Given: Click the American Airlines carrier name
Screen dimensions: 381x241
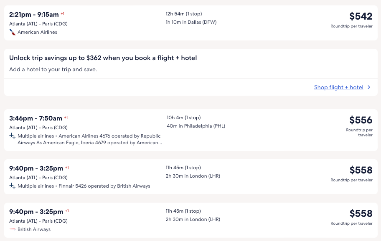Looking at the screenshot, I should (x=37, y=32).
